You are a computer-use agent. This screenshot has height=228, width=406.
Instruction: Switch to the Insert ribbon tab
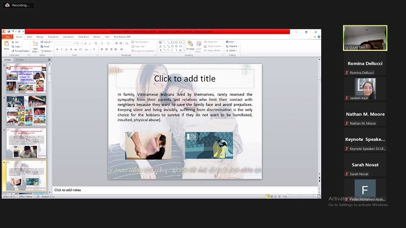(x=29, y=36)
